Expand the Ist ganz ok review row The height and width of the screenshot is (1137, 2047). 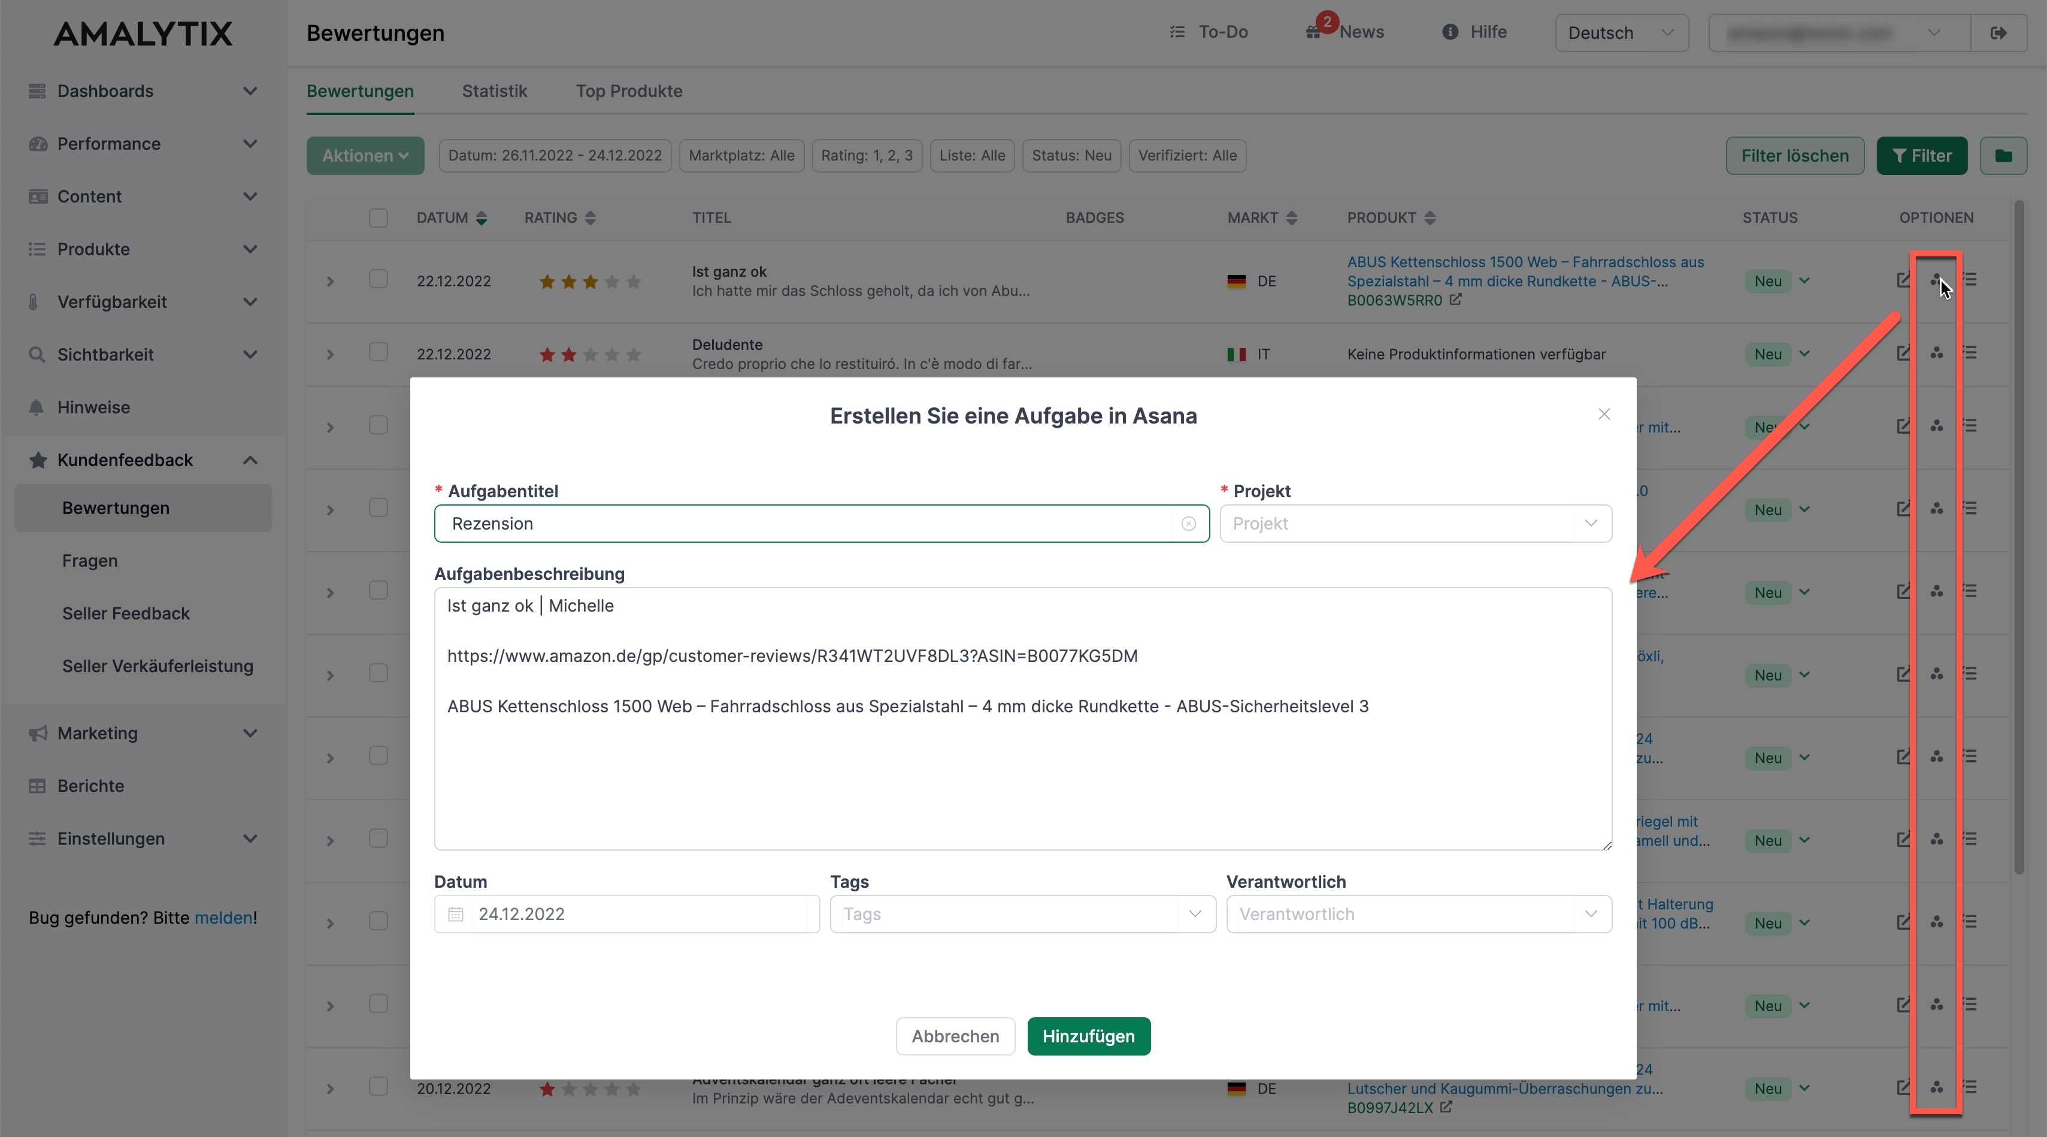pyautogui.click(x=331, y=282)
